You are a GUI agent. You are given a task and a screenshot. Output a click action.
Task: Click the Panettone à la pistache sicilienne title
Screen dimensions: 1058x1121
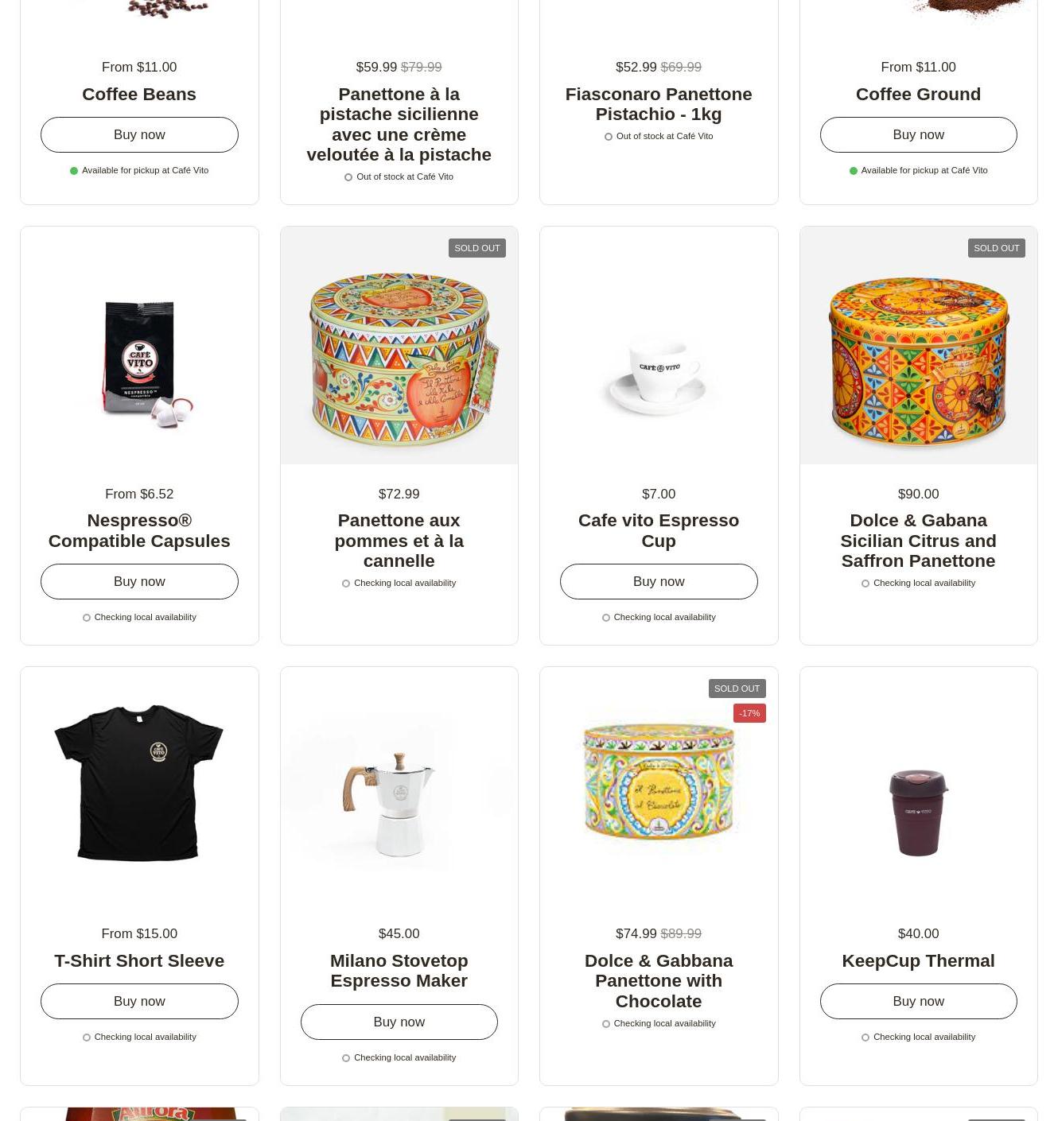click(x=399, y=124)
